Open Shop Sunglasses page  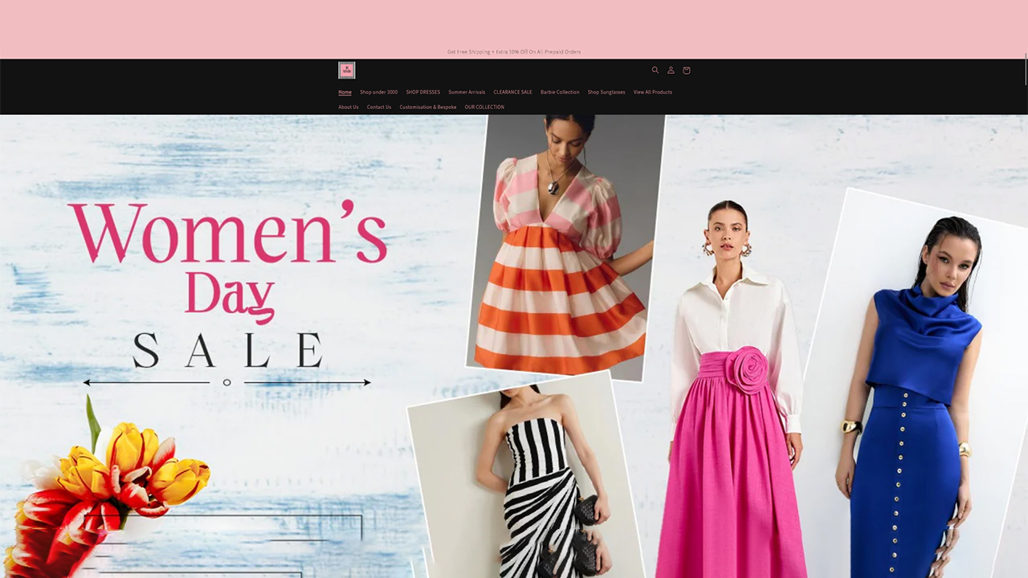click(x=606, y=92)
